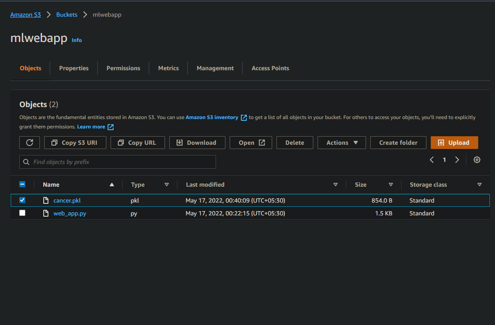Screen dimensions: 495x325
Task: Click the Storage class column header label
Action: coord(429,185)
